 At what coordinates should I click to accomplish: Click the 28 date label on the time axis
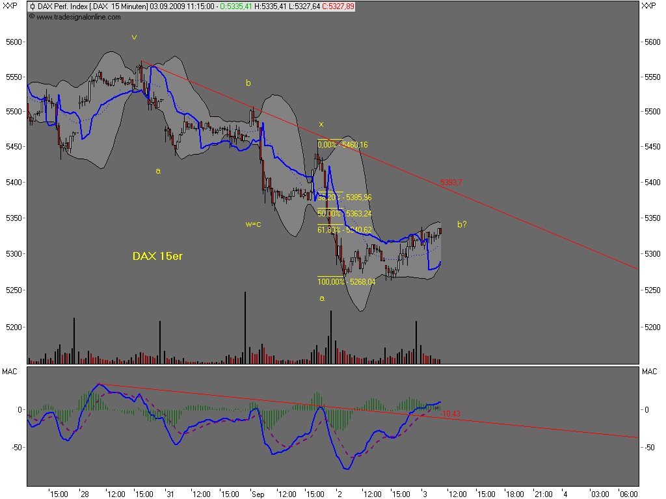pyautogui.click(x=85, y=494)
